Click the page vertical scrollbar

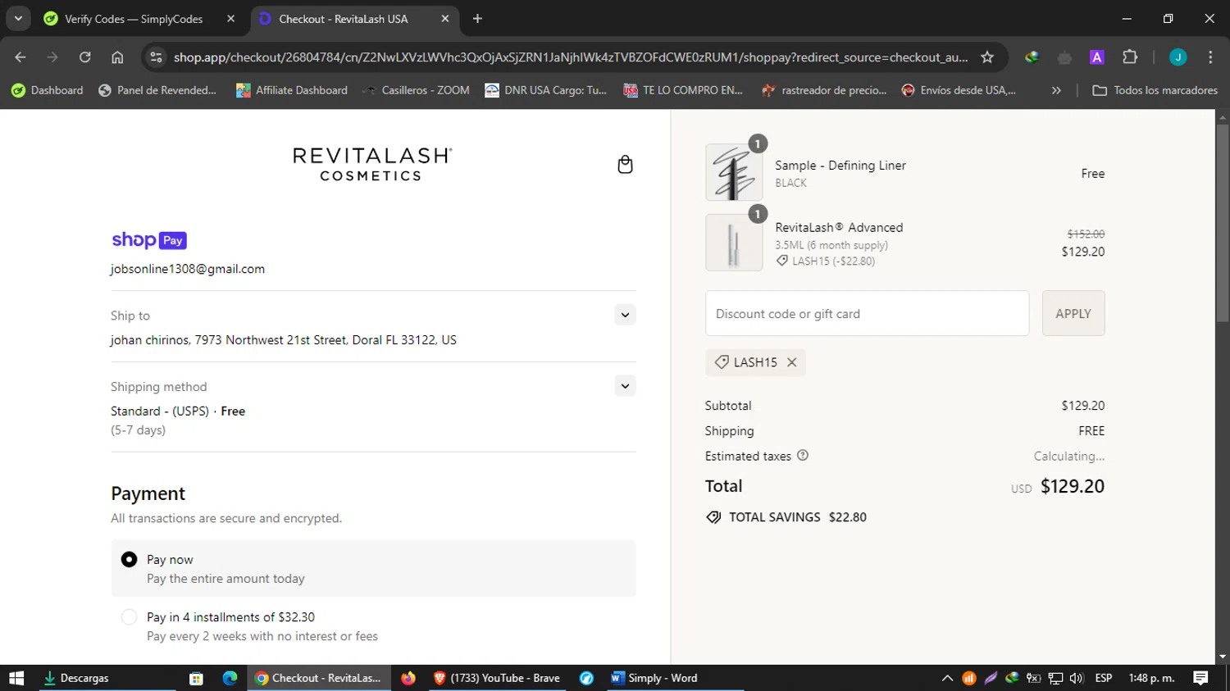coord(1223,221)
